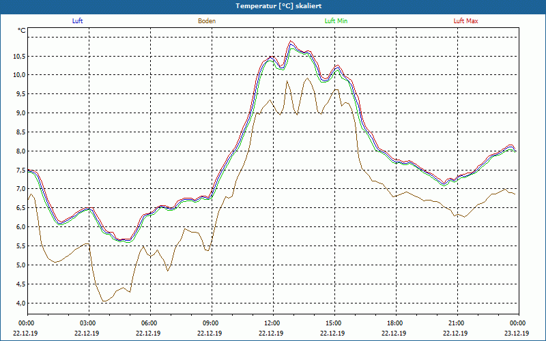Click the 8,0 y-axis value
Screen dimensions: 546x341
click(x=20, y=151)
